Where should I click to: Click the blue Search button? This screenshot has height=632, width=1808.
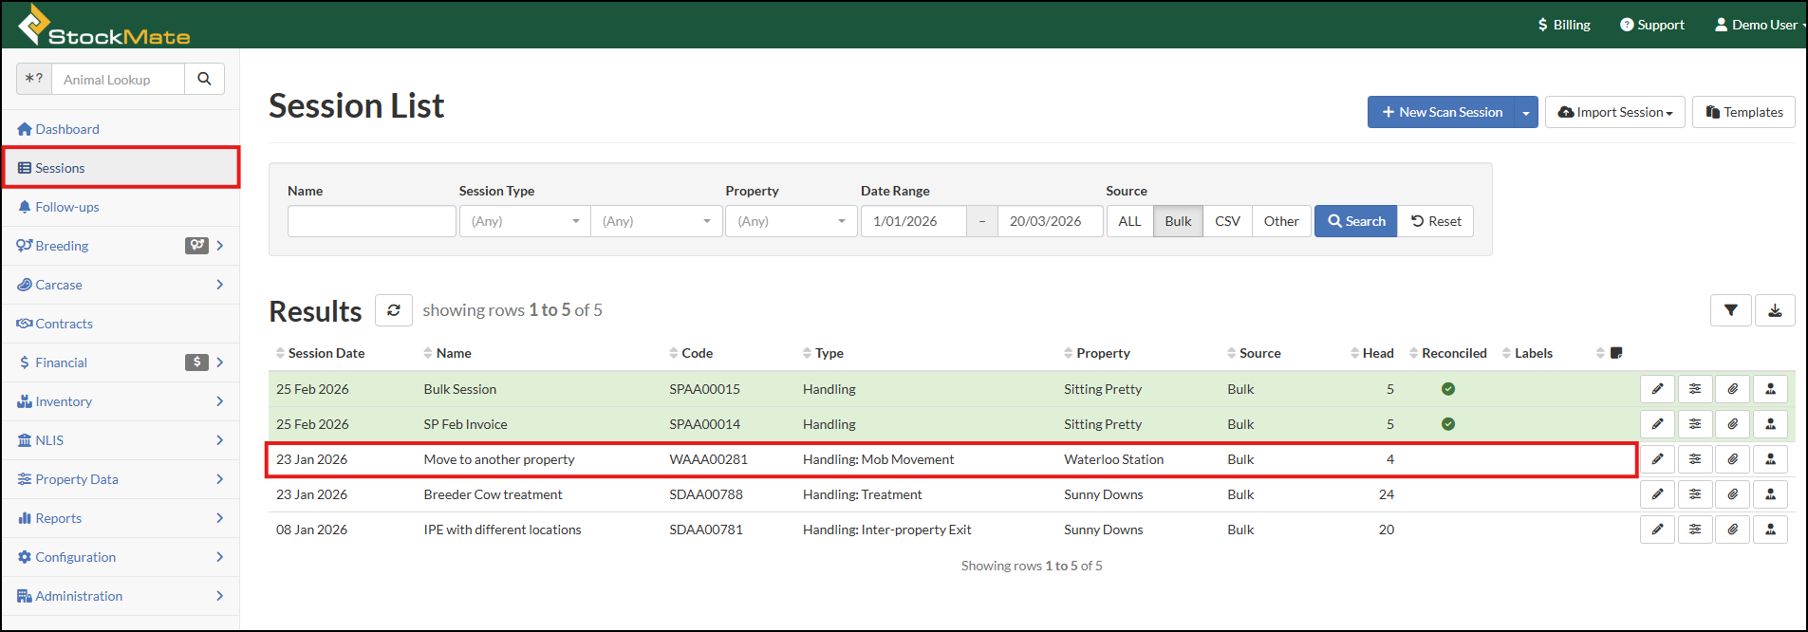coord(1355,221)
